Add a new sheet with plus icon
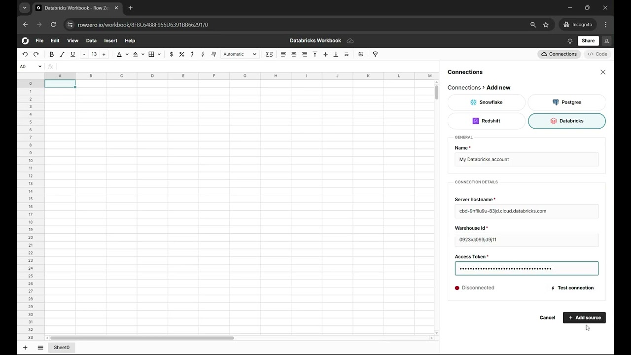The height and width of the screenshot is (355, 631). 25,348
